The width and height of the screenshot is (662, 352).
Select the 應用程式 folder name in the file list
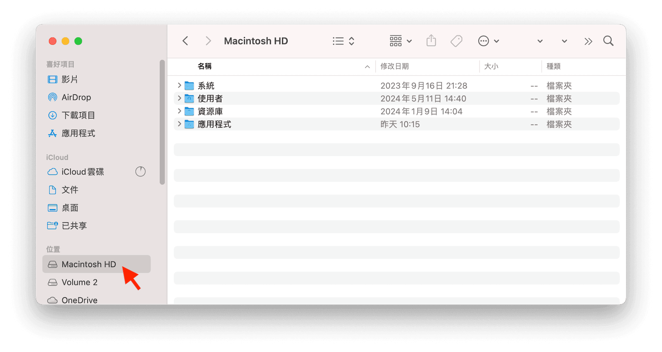point(214,124)
